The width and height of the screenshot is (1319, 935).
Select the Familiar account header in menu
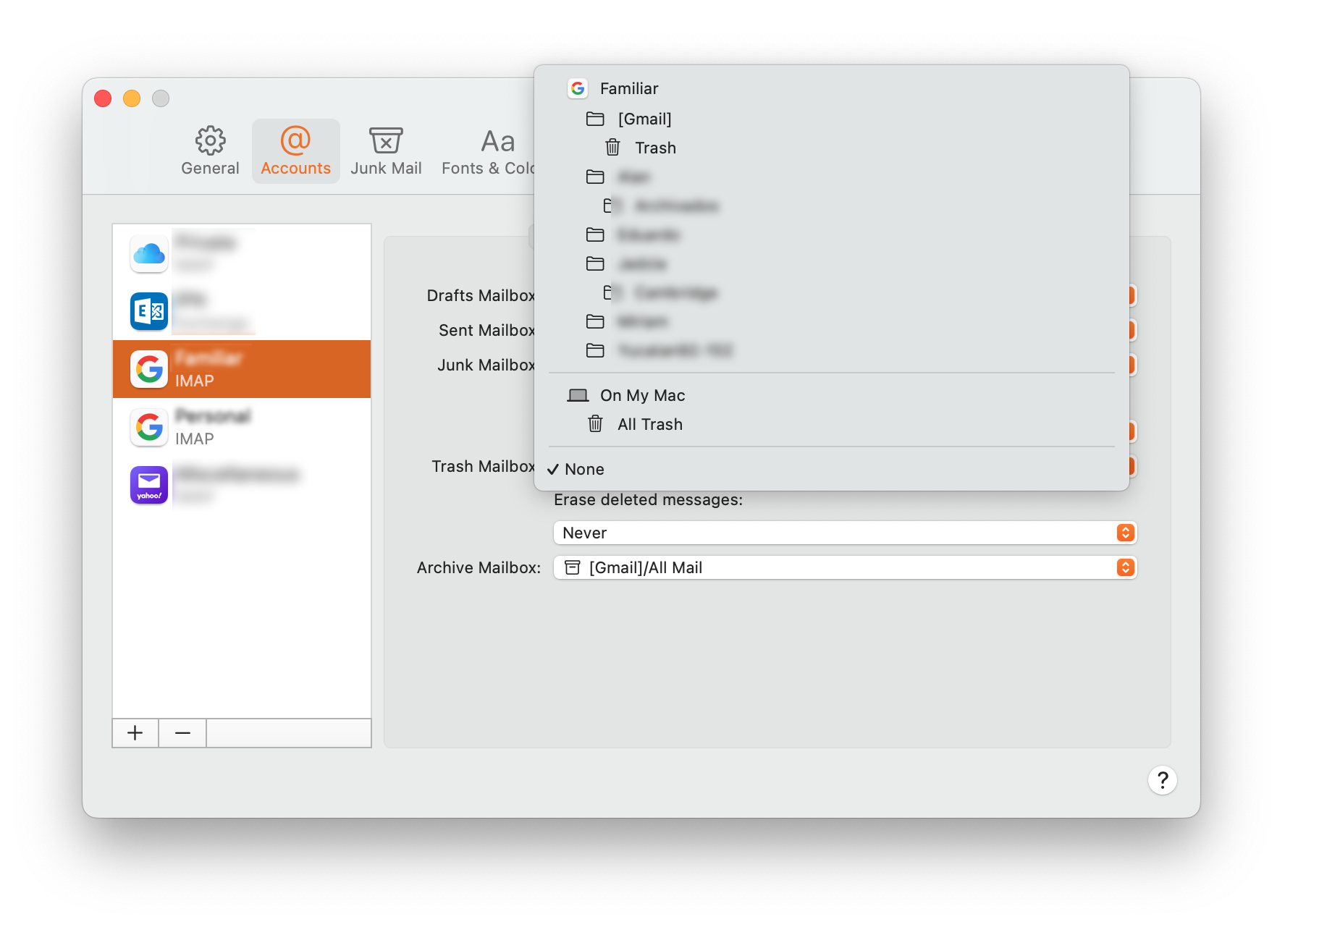[628, 88]
